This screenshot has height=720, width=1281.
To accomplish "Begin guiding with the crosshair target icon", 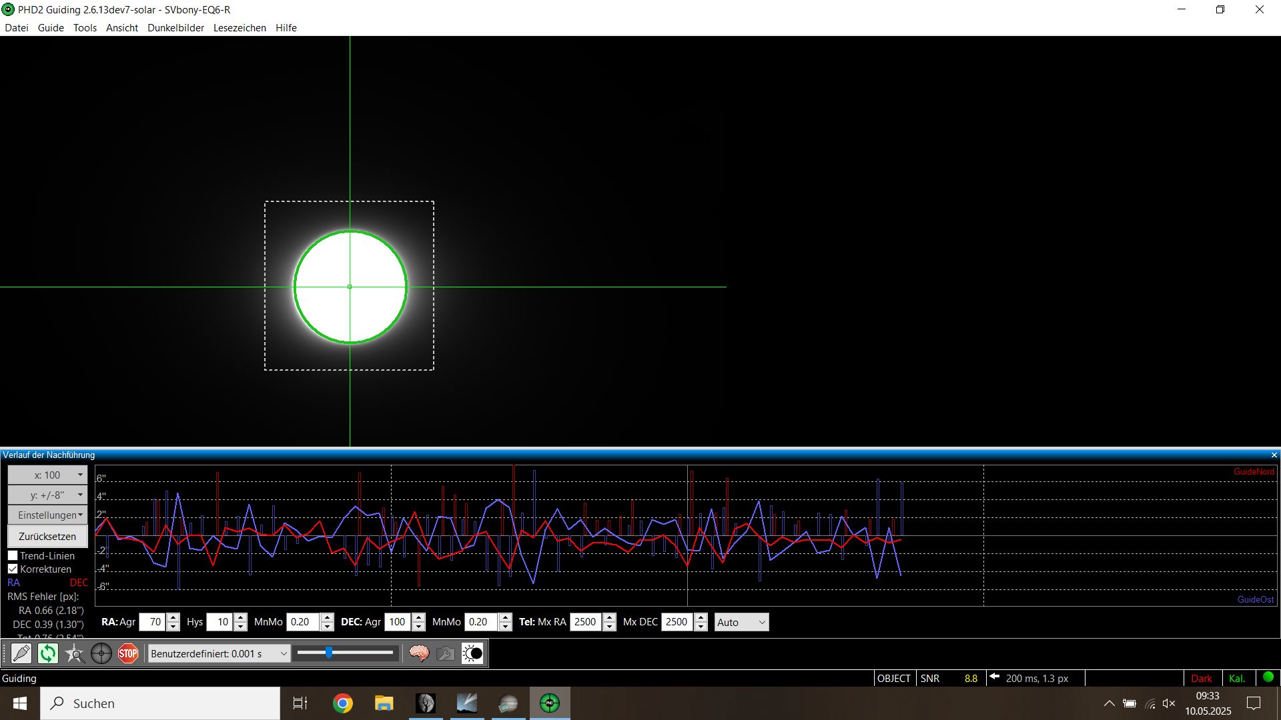I will (101, 653).
